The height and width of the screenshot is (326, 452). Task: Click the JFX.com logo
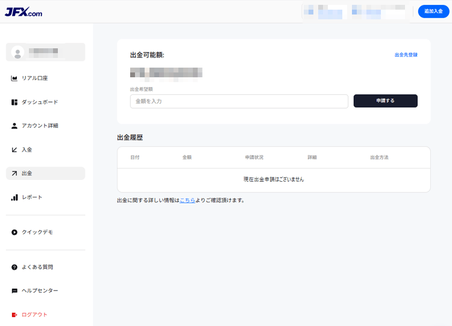[24, 12]
